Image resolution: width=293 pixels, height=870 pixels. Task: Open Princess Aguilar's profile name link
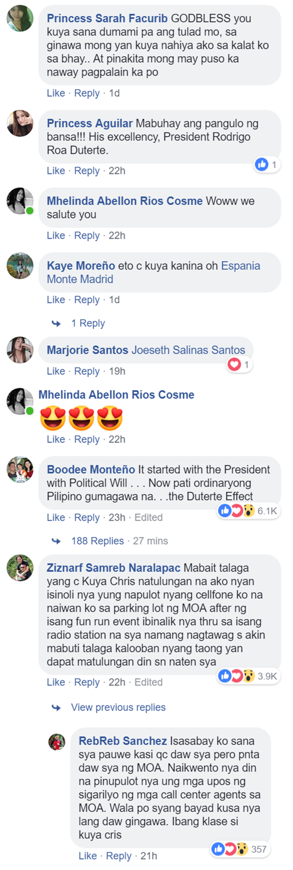(x=89, y=124)
